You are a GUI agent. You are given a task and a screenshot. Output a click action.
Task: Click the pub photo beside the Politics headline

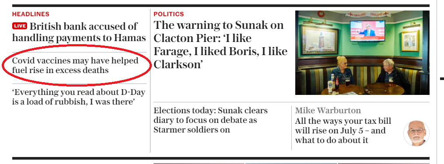362,52
